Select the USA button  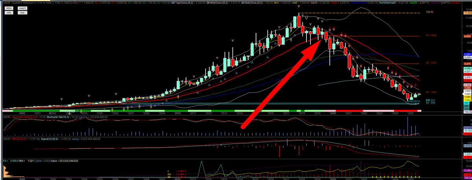pyautogui.click(x=9, y=13)
